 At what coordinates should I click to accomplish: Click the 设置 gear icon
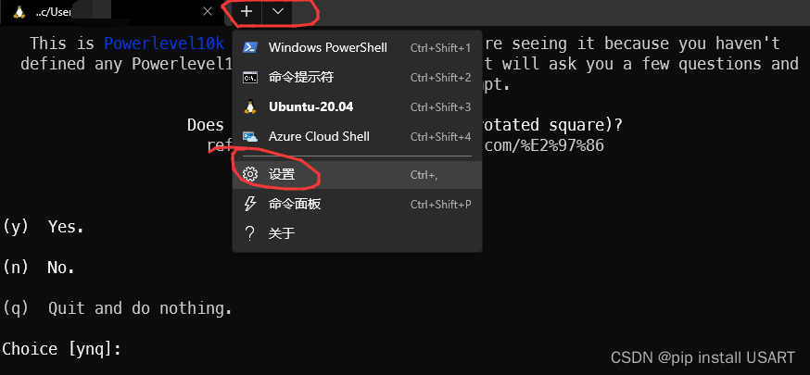[249, 174]
